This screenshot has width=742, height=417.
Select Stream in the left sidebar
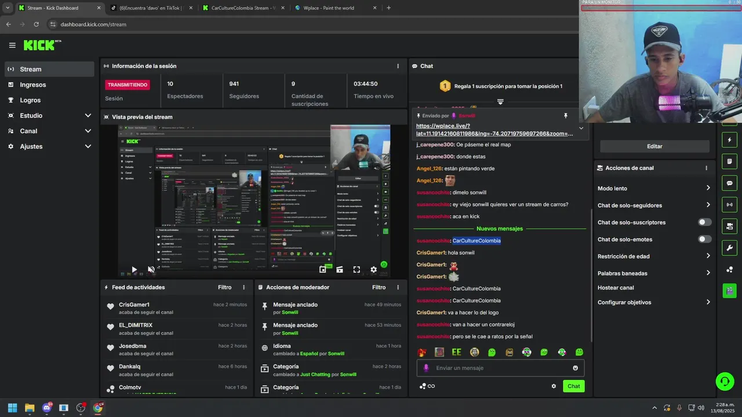[49, 69]
